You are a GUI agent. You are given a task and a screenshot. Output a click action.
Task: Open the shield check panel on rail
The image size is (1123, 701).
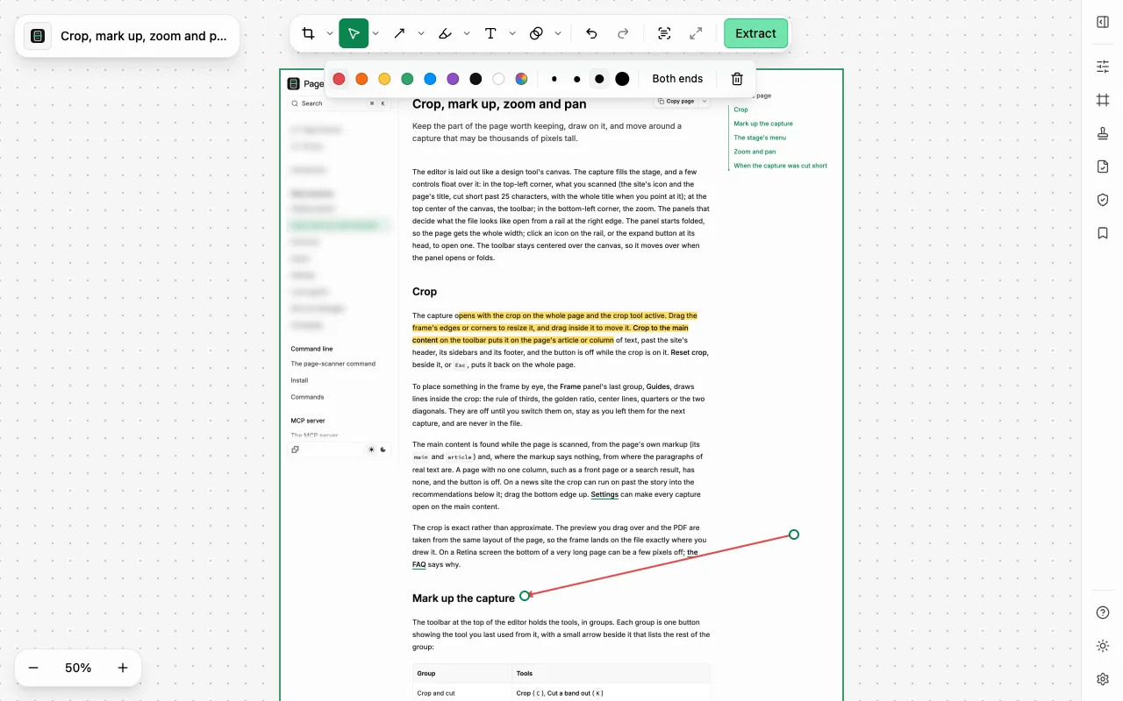click(1103, 200)
